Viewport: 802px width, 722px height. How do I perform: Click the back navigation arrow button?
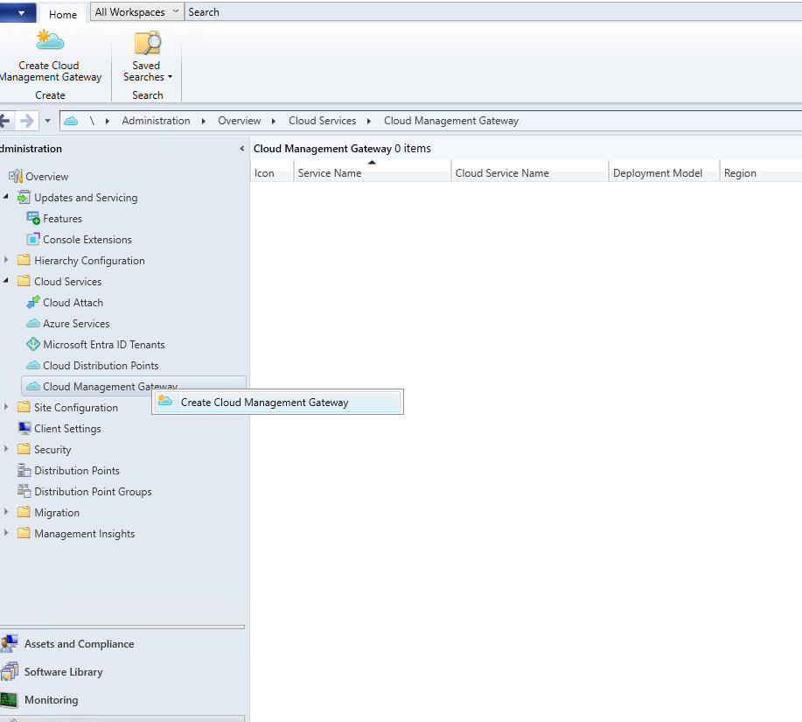[6, 121]
